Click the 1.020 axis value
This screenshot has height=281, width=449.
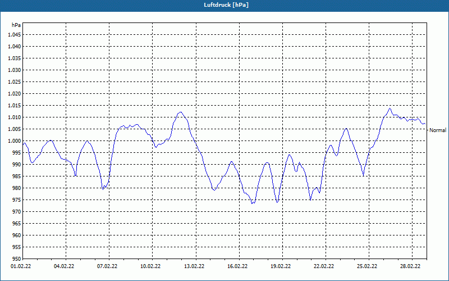tap(15, 93)
